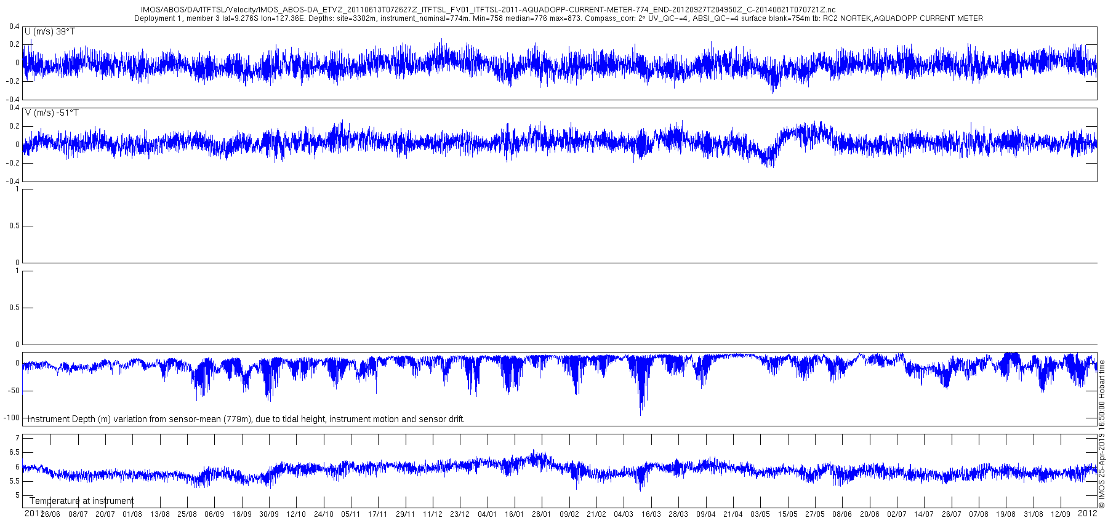This screenshot has height=523, width=1108.
Task: Click the 15/05 date tick label
Action: point(787,514)
